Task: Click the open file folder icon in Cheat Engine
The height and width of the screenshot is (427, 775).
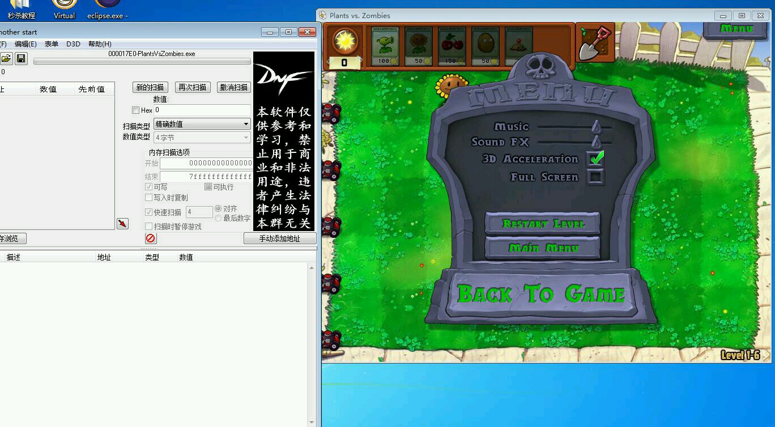Action: (6, 58)
